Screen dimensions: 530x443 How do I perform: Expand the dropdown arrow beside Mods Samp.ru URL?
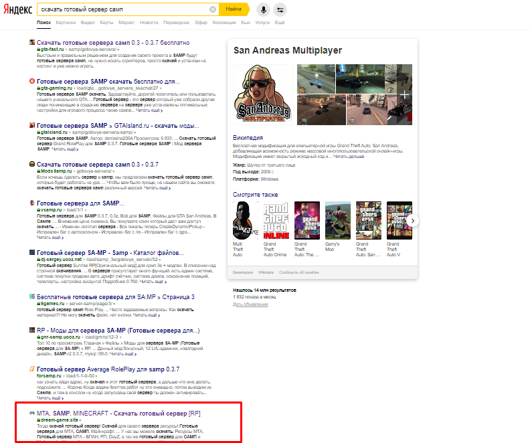(x=114, y=171)
